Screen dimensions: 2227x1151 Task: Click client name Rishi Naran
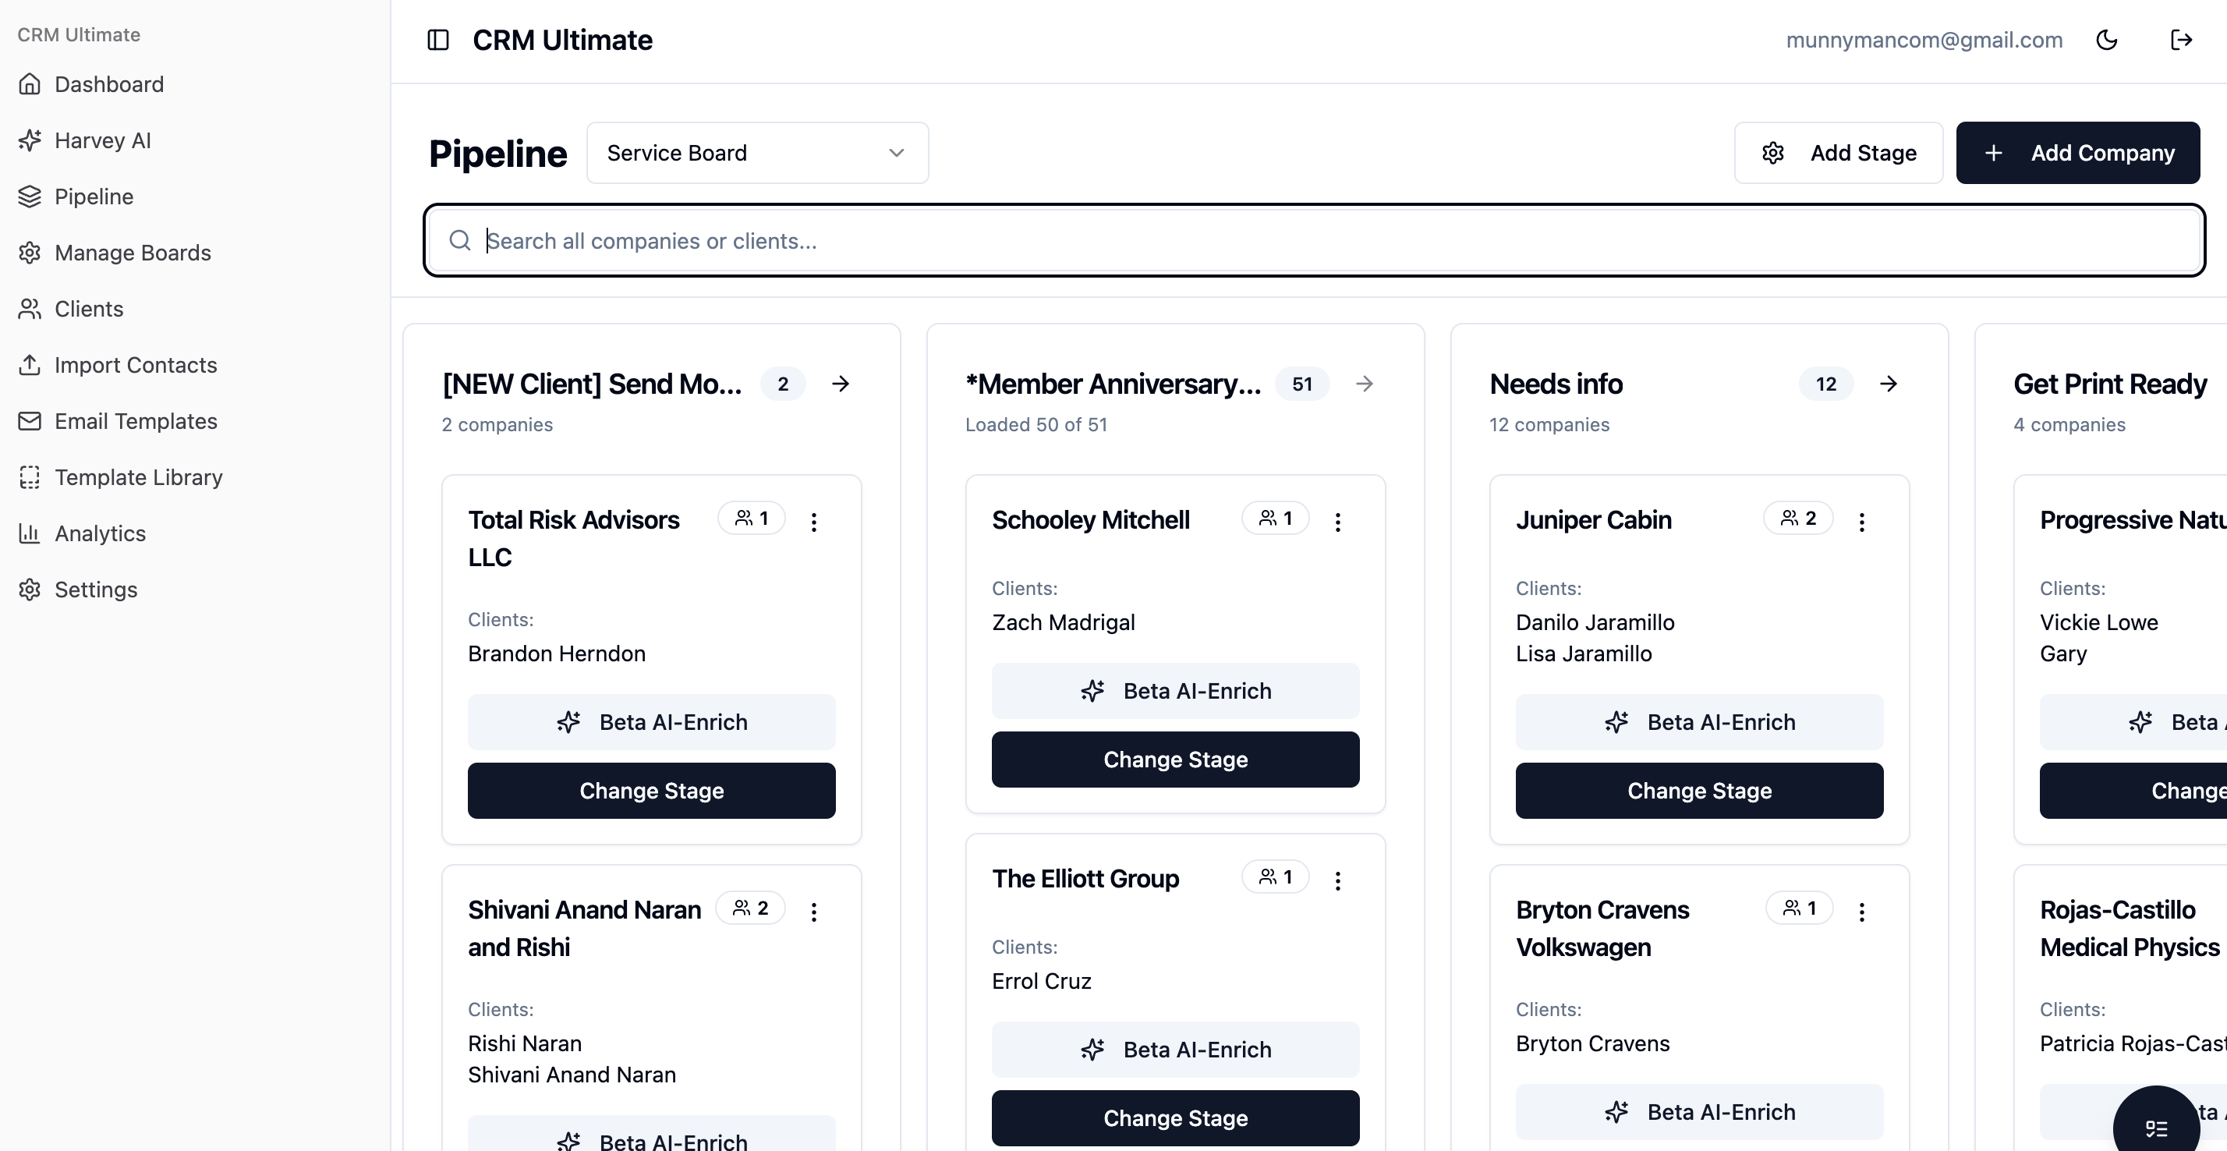pyautogui.click(x=525, y=1043)
